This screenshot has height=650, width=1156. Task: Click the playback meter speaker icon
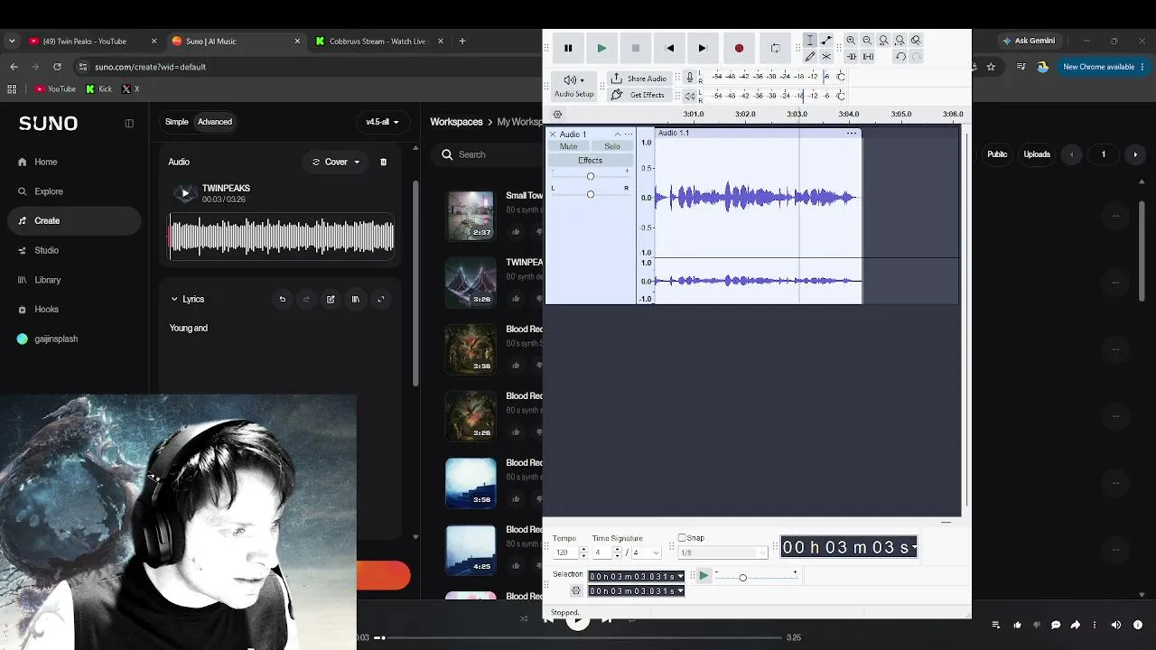[x=690, y=96]
